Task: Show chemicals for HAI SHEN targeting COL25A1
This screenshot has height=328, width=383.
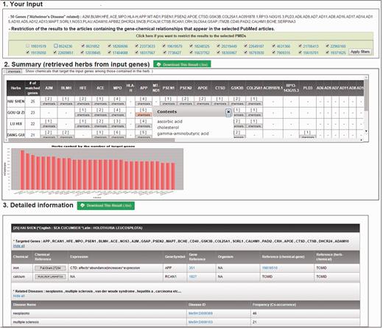Action: tap(254, 104)
